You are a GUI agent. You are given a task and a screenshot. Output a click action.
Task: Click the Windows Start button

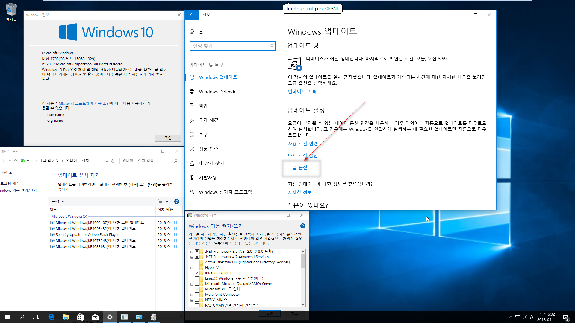7,317
